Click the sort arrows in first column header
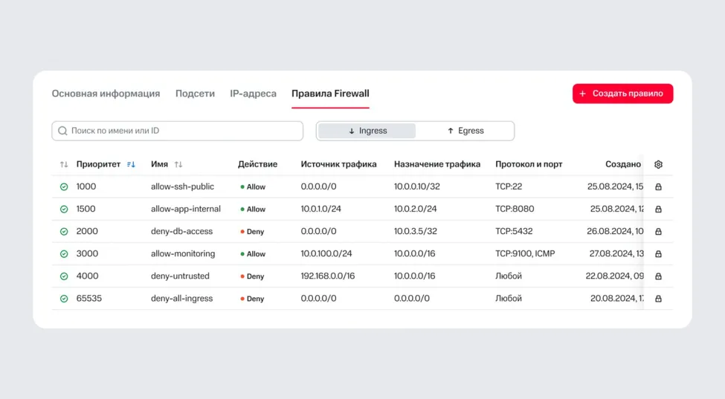This screenshot has width=725, height=399. [x=64, y=164]
